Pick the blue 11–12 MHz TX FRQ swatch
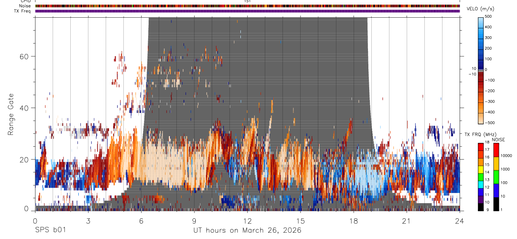Viewport: 517px width, 239px height. [x=480, y=191]
